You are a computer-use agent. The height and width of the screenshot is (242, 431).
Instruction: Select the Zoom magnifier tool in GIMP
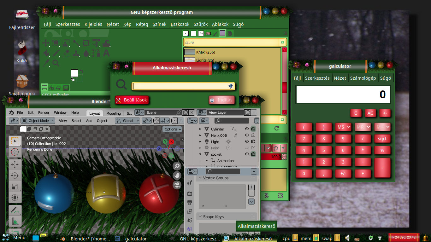pos(56,63)
